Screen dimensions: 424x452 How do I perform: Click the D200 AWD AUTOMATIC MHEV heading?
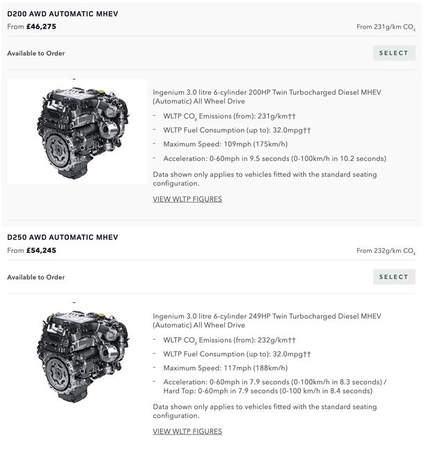tap(63, 14)
